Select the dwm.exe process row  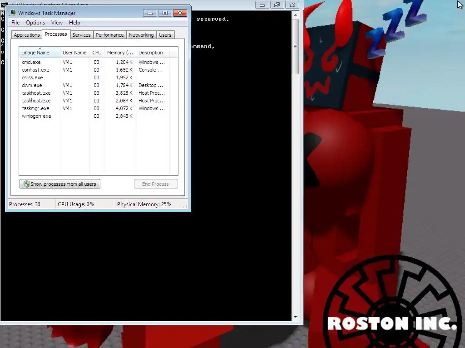pyautogui.click(x=99, y=85)
